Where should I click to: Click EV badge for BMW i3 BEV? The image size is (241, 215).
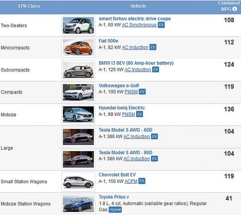point(155,70)
